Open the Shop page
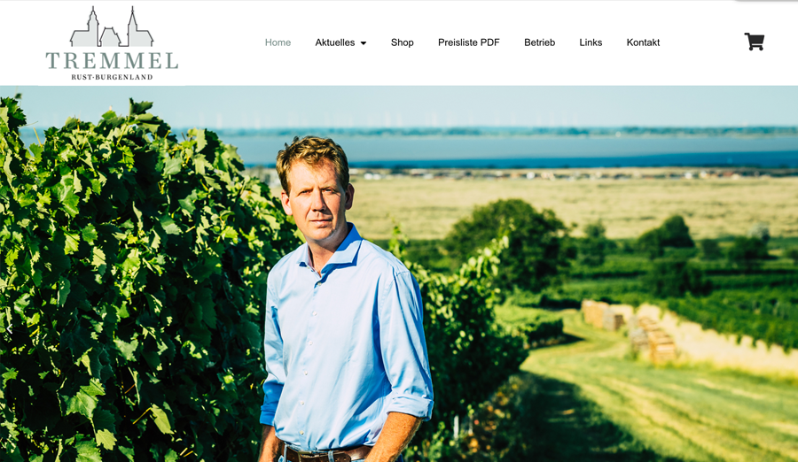Image resolution: width=798 pixels, height=462 pixels. click(402, 42)
